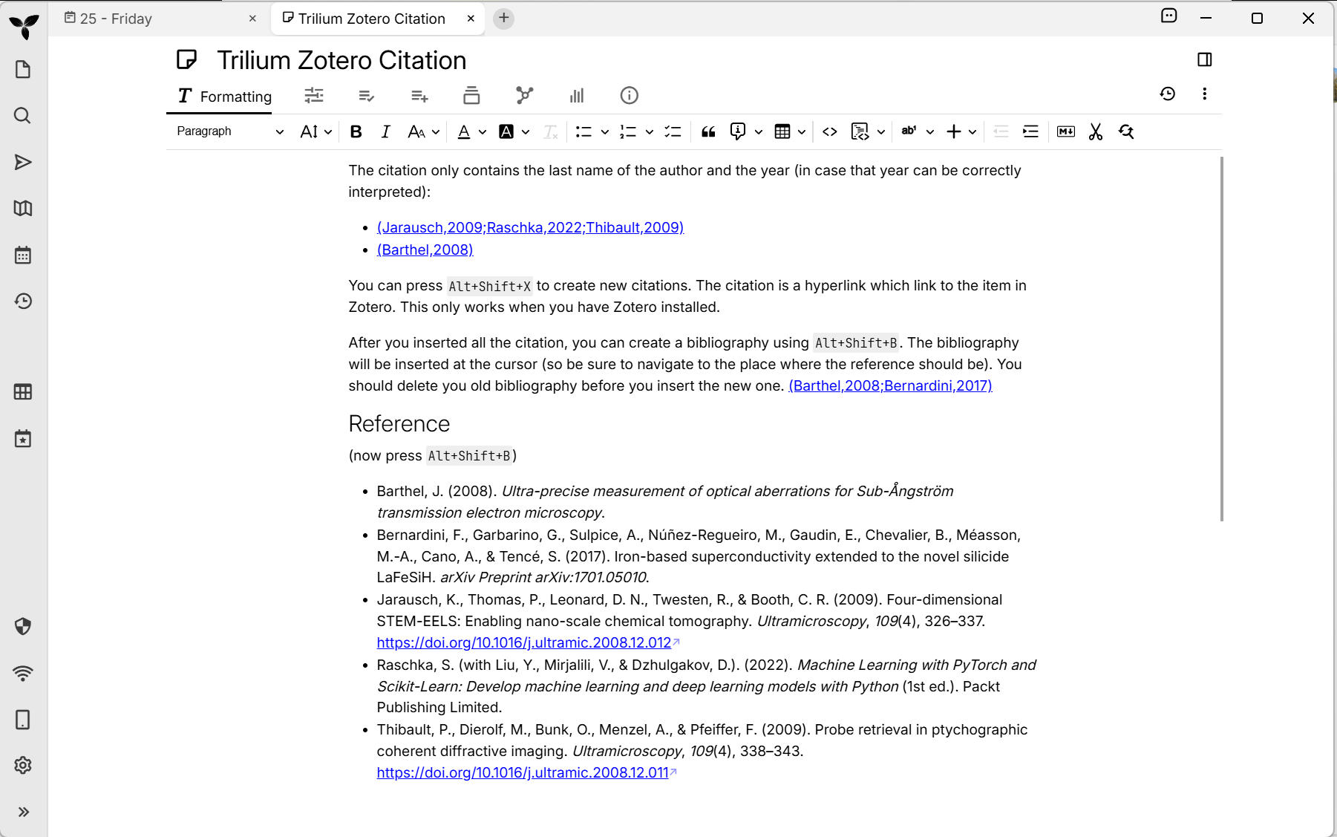Toggle block quote formatting
The image size is (1337, 837).
pyautogui.click(x=708, y=131)
